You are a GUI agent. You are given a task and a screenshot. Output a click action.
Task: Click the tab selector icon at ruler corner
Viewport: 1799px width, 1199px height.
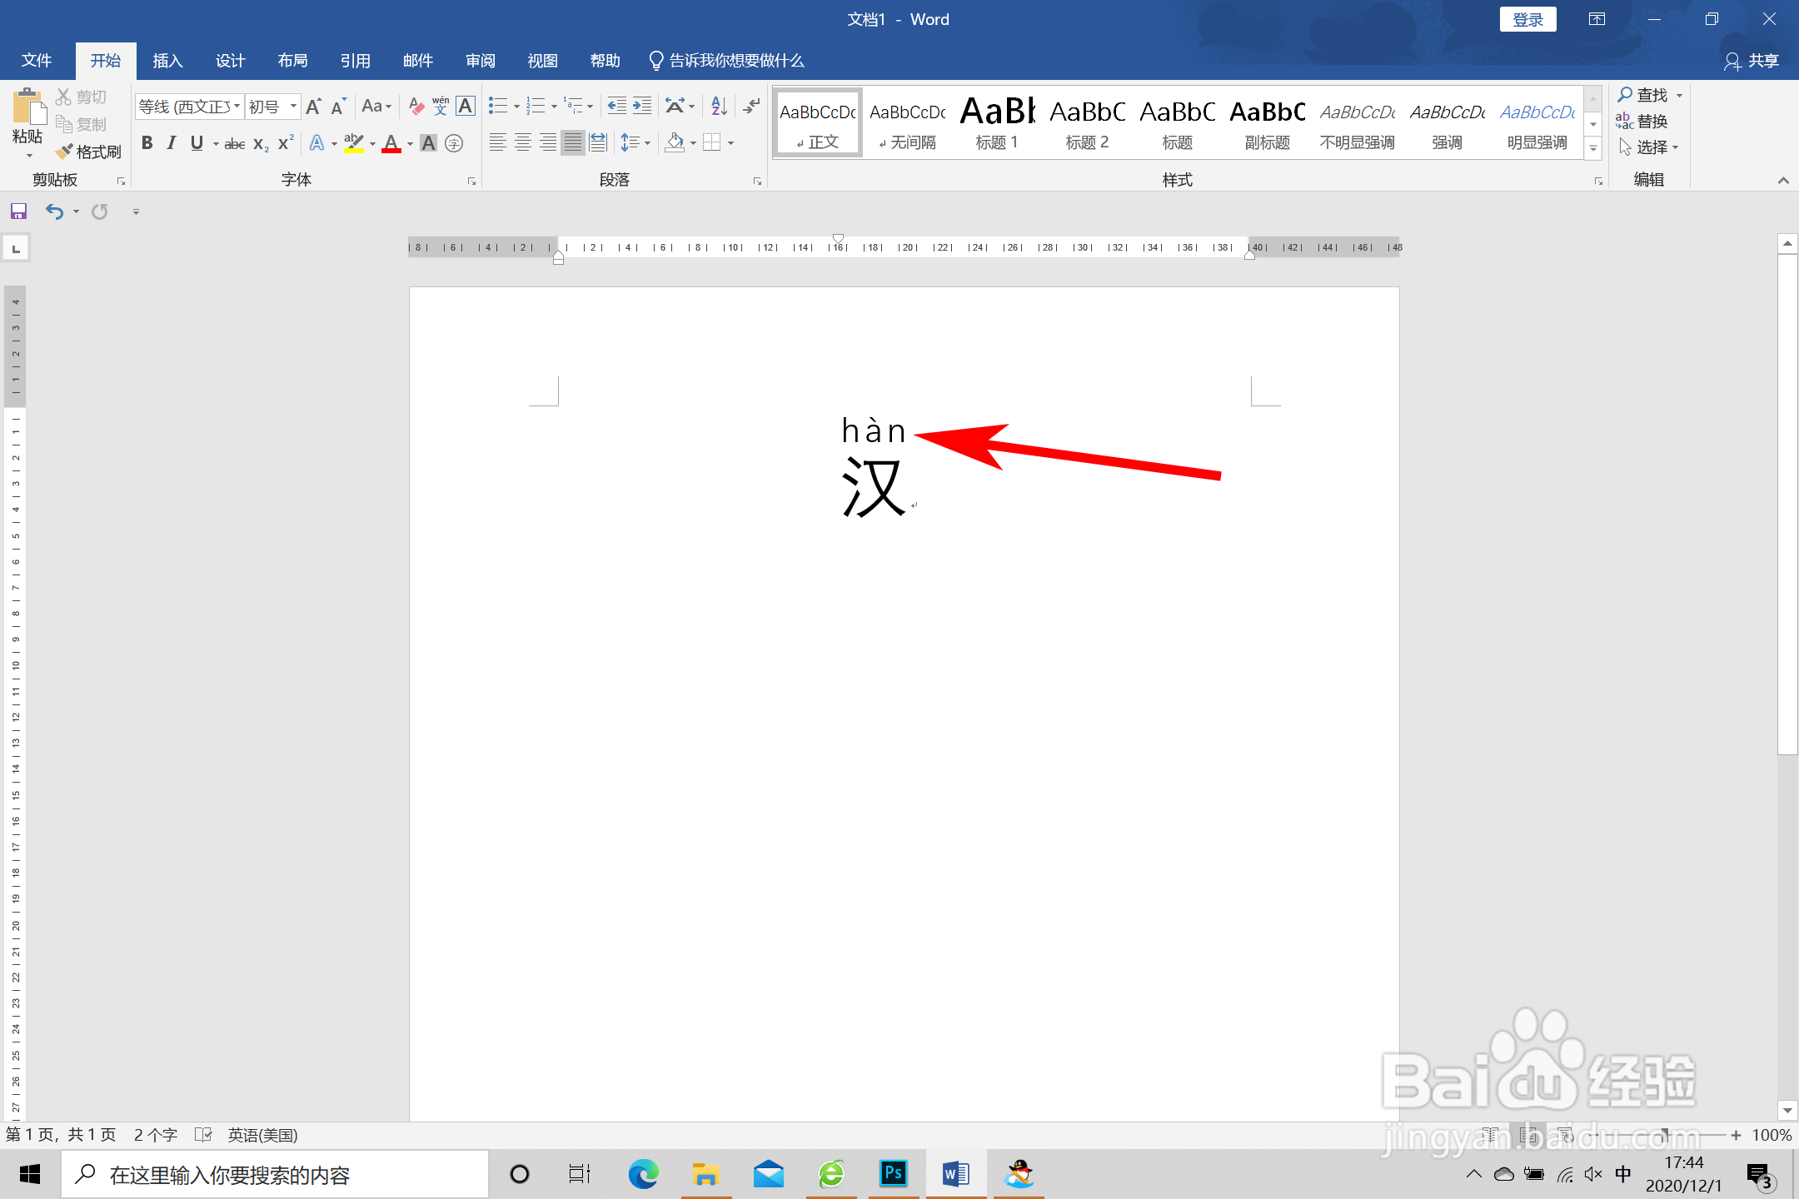coord(16,248)
